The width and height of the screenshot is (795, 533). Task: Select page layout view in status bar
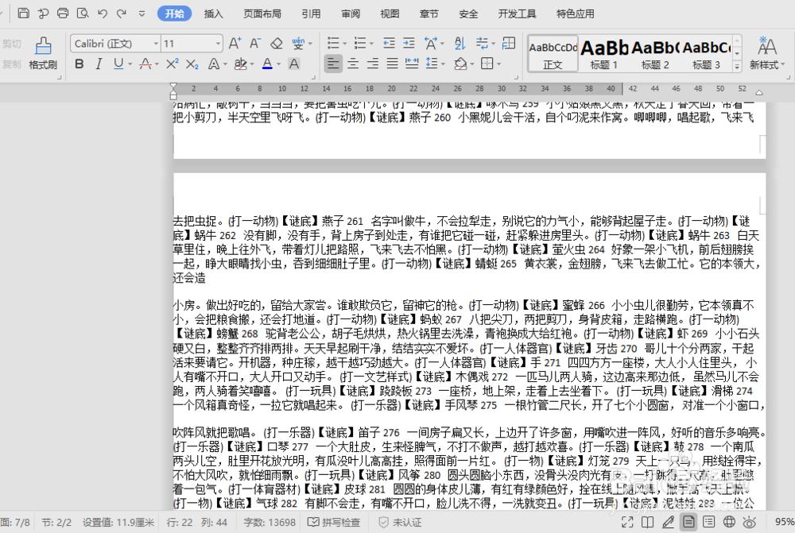tap(688, 522)
